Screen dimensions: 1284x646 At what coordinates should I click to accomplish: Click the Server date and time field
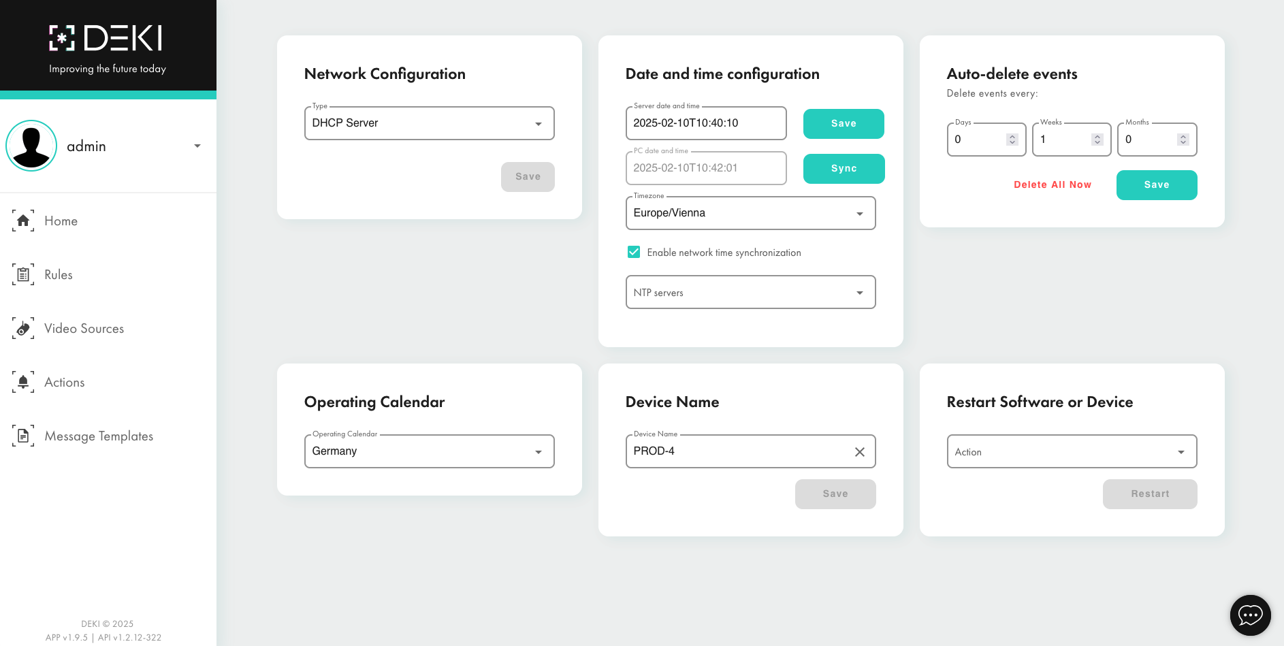click(x=705, y=123)
